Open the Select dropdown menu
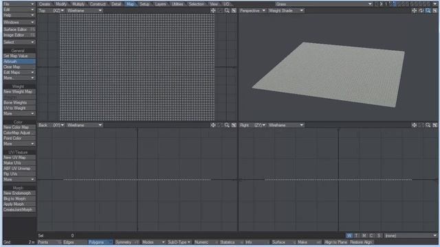 (19, 43)
